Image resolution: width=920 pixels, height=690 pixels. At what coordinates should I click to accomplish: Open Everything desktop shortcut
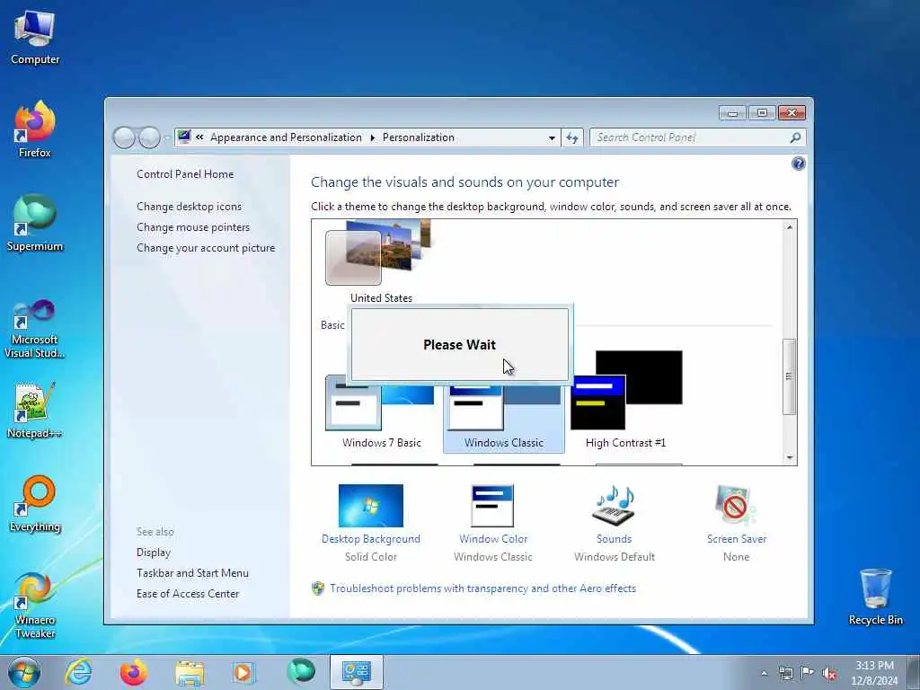(x=35, y=504)
